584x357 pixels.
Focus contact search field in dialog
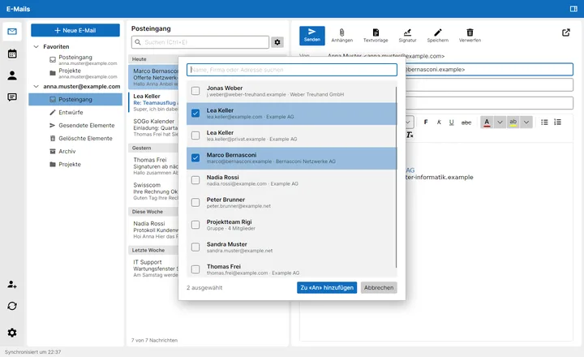pyautogui.click(x=292, y=70)
